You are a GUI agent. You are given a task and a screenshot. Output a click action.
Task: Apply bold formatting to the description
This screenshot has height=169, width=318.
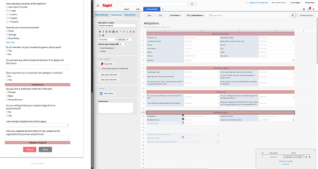(x=100, y=32)
